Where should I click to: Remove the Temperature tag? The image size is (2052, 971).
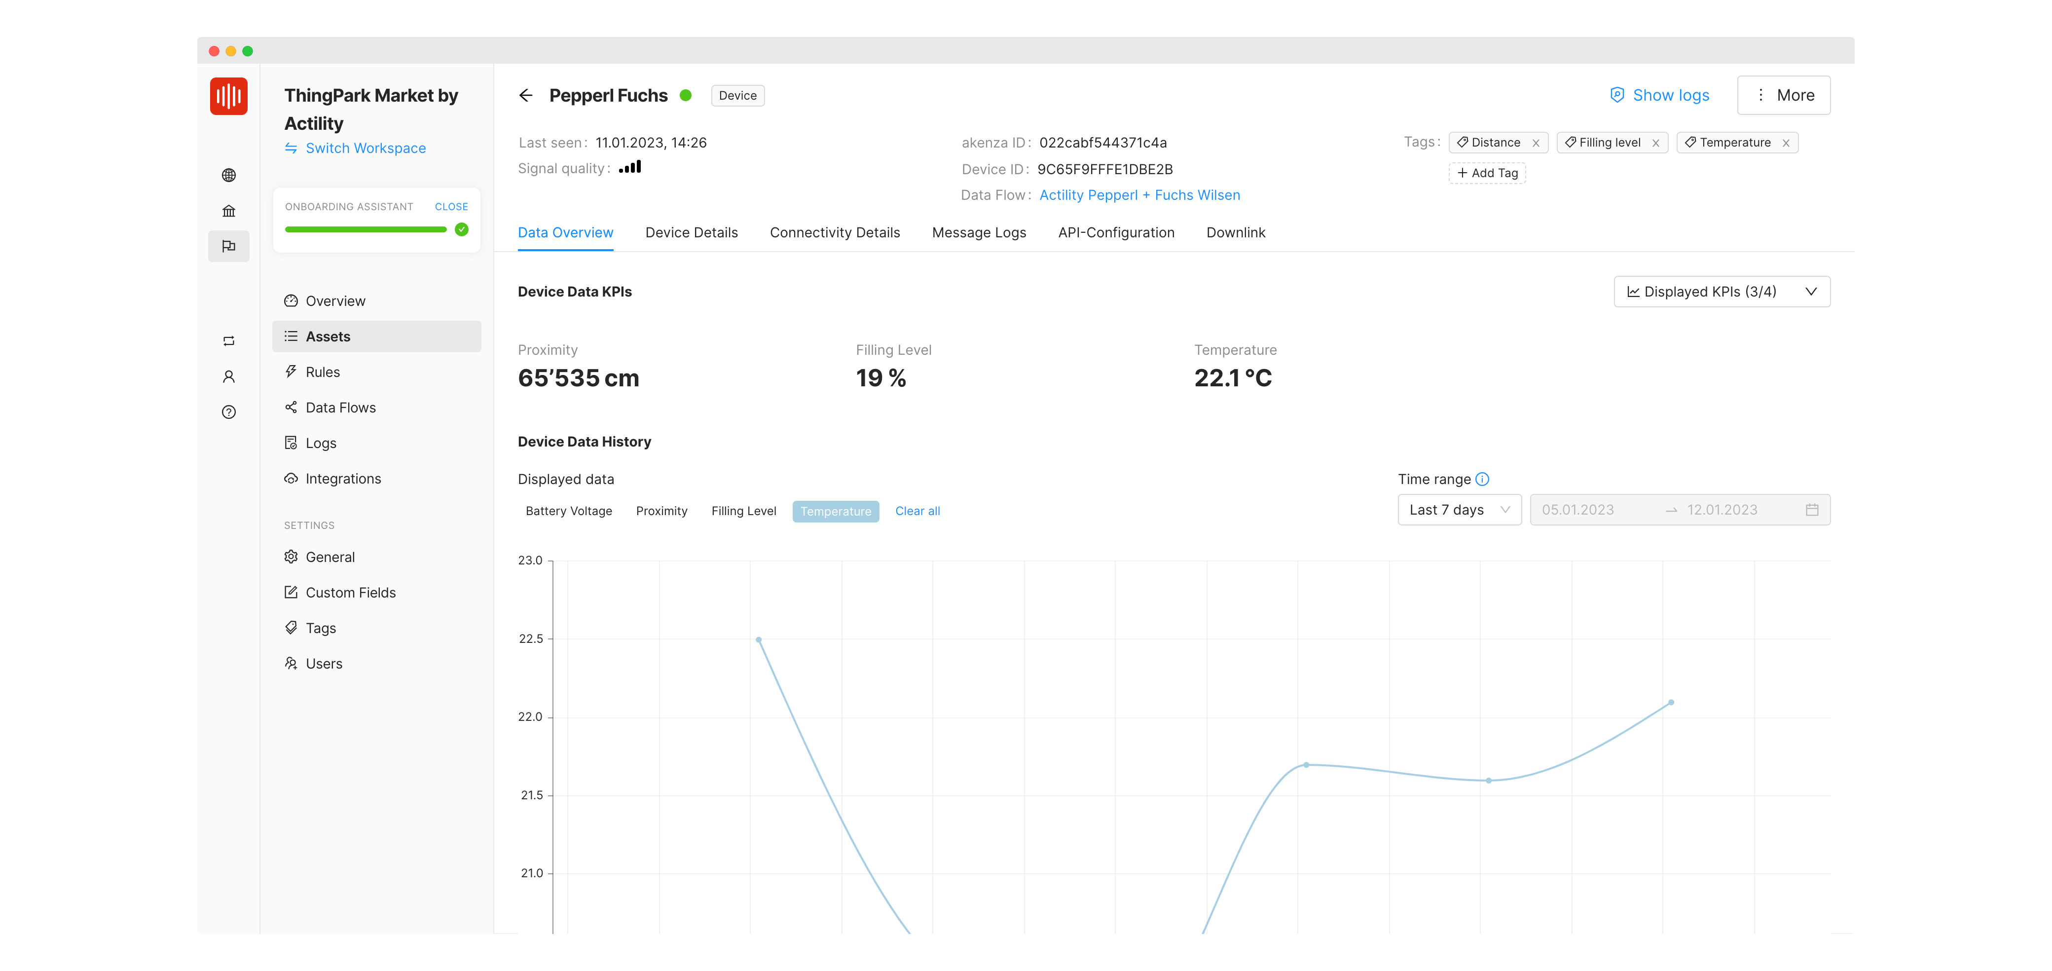pos(1786,143)
